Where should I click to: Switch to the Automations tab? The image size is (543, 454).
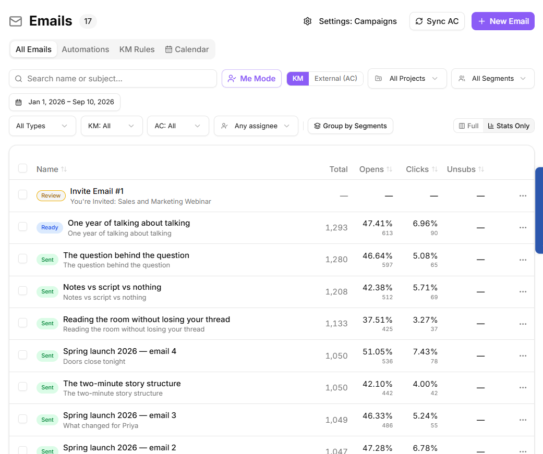click(x=86, y=50)
